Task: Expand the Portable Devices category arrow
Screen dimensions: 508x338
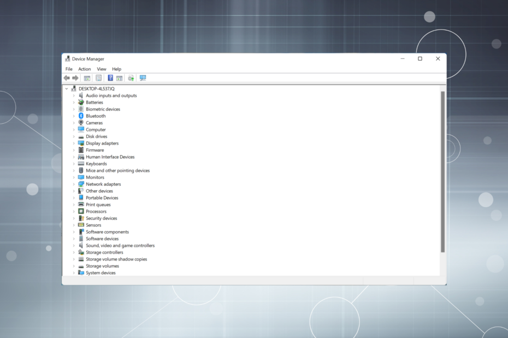Action: coord(74,198)
